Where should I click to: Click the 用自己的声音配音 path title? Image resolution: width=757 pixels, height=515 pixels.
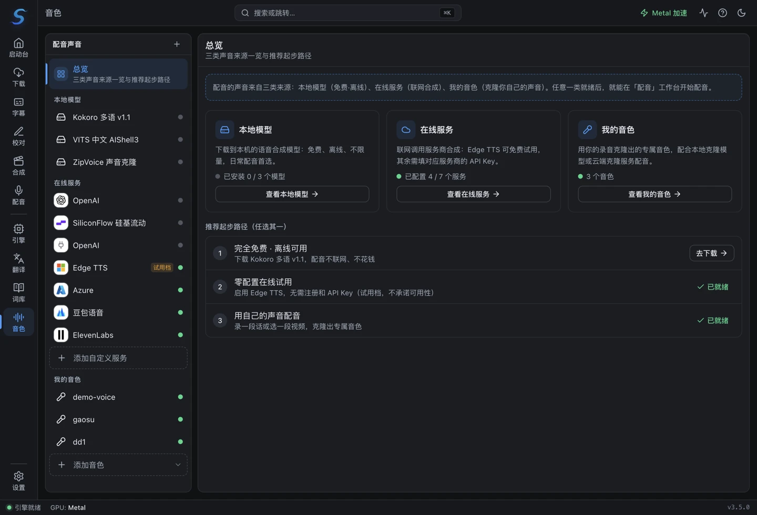point(267,316)
